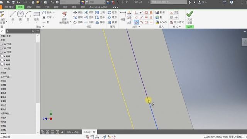Select the highlighted Tangent constraint icon

[136, 22]
